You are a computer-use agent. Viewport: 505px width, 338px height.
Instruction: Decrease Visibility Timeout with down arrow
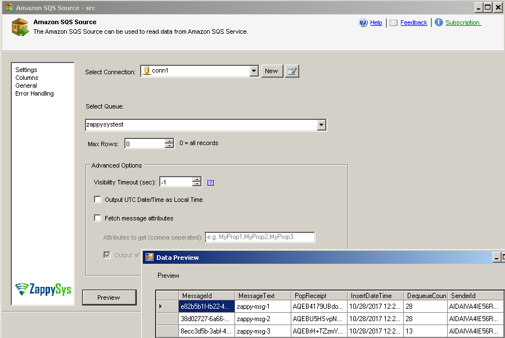[197, 184]
